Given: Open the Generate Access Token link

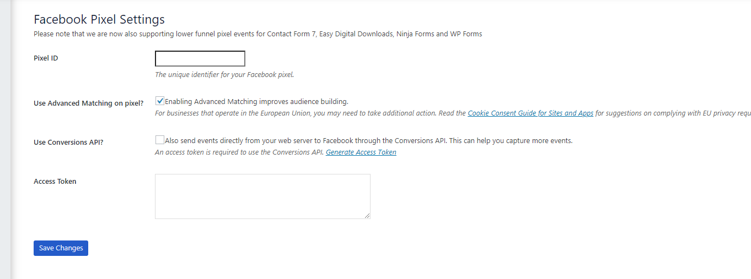Looking at the screenshot, I should pos(361,152).
